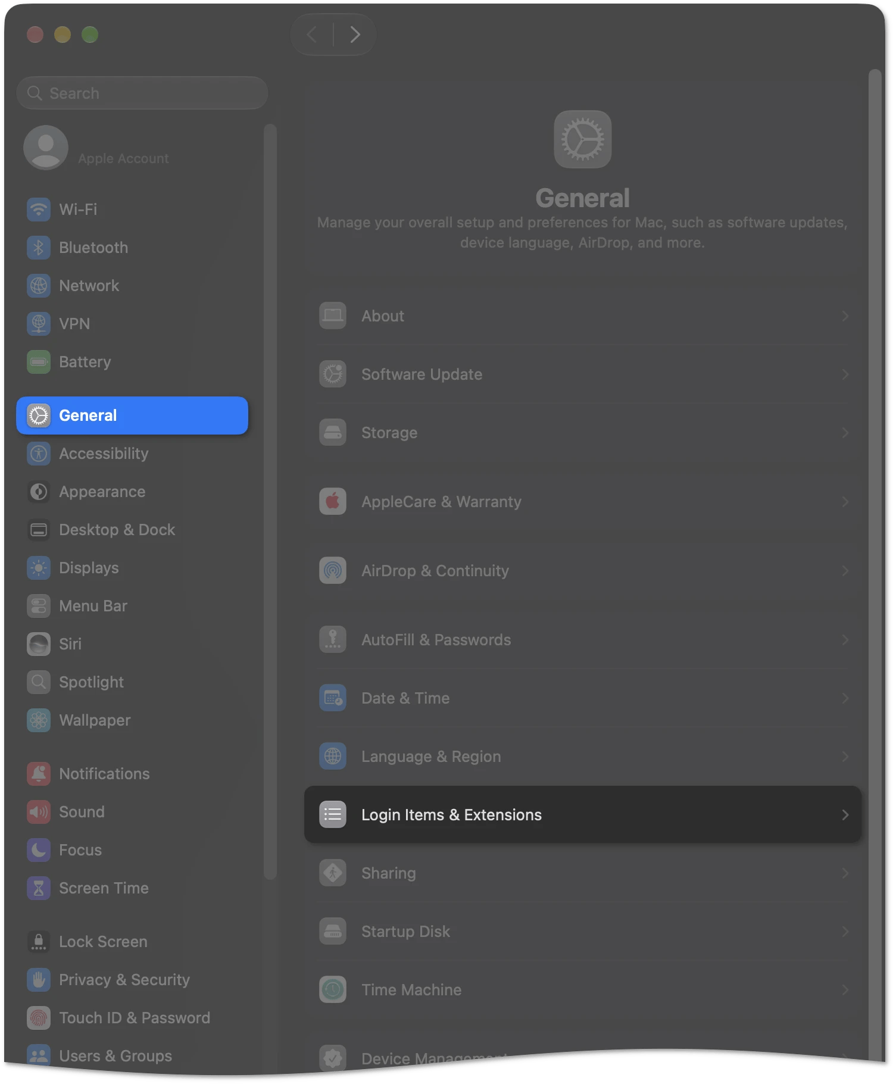Go forward with the toolbar arrow
The image size is (893, 1084).
(355, 35)
